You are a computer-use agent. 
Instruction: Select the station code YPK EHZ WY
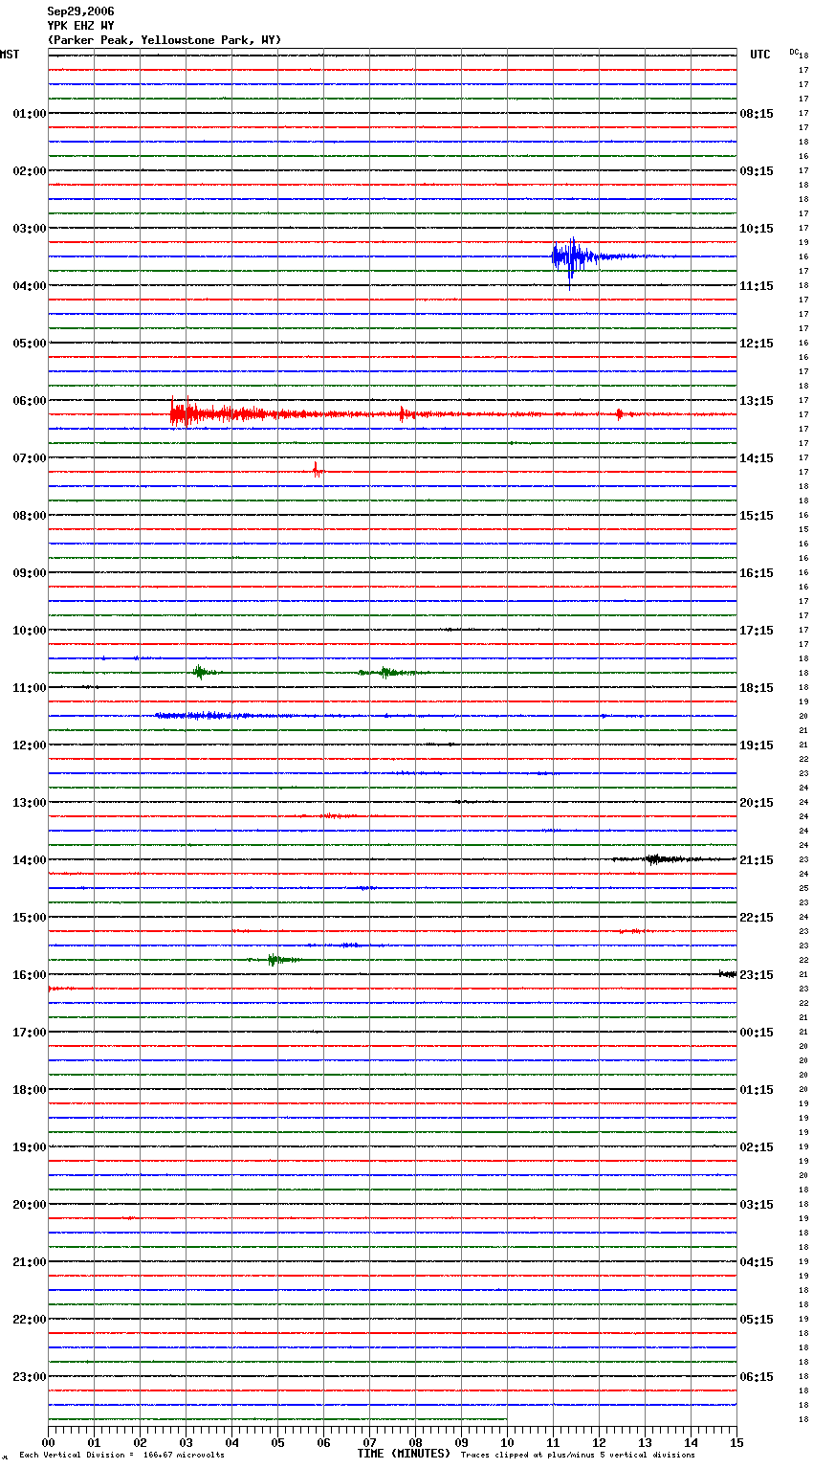click(81, 26)
